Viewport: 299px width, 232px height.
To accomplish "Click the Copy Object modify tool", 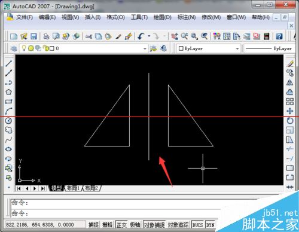I will [290, 73].
